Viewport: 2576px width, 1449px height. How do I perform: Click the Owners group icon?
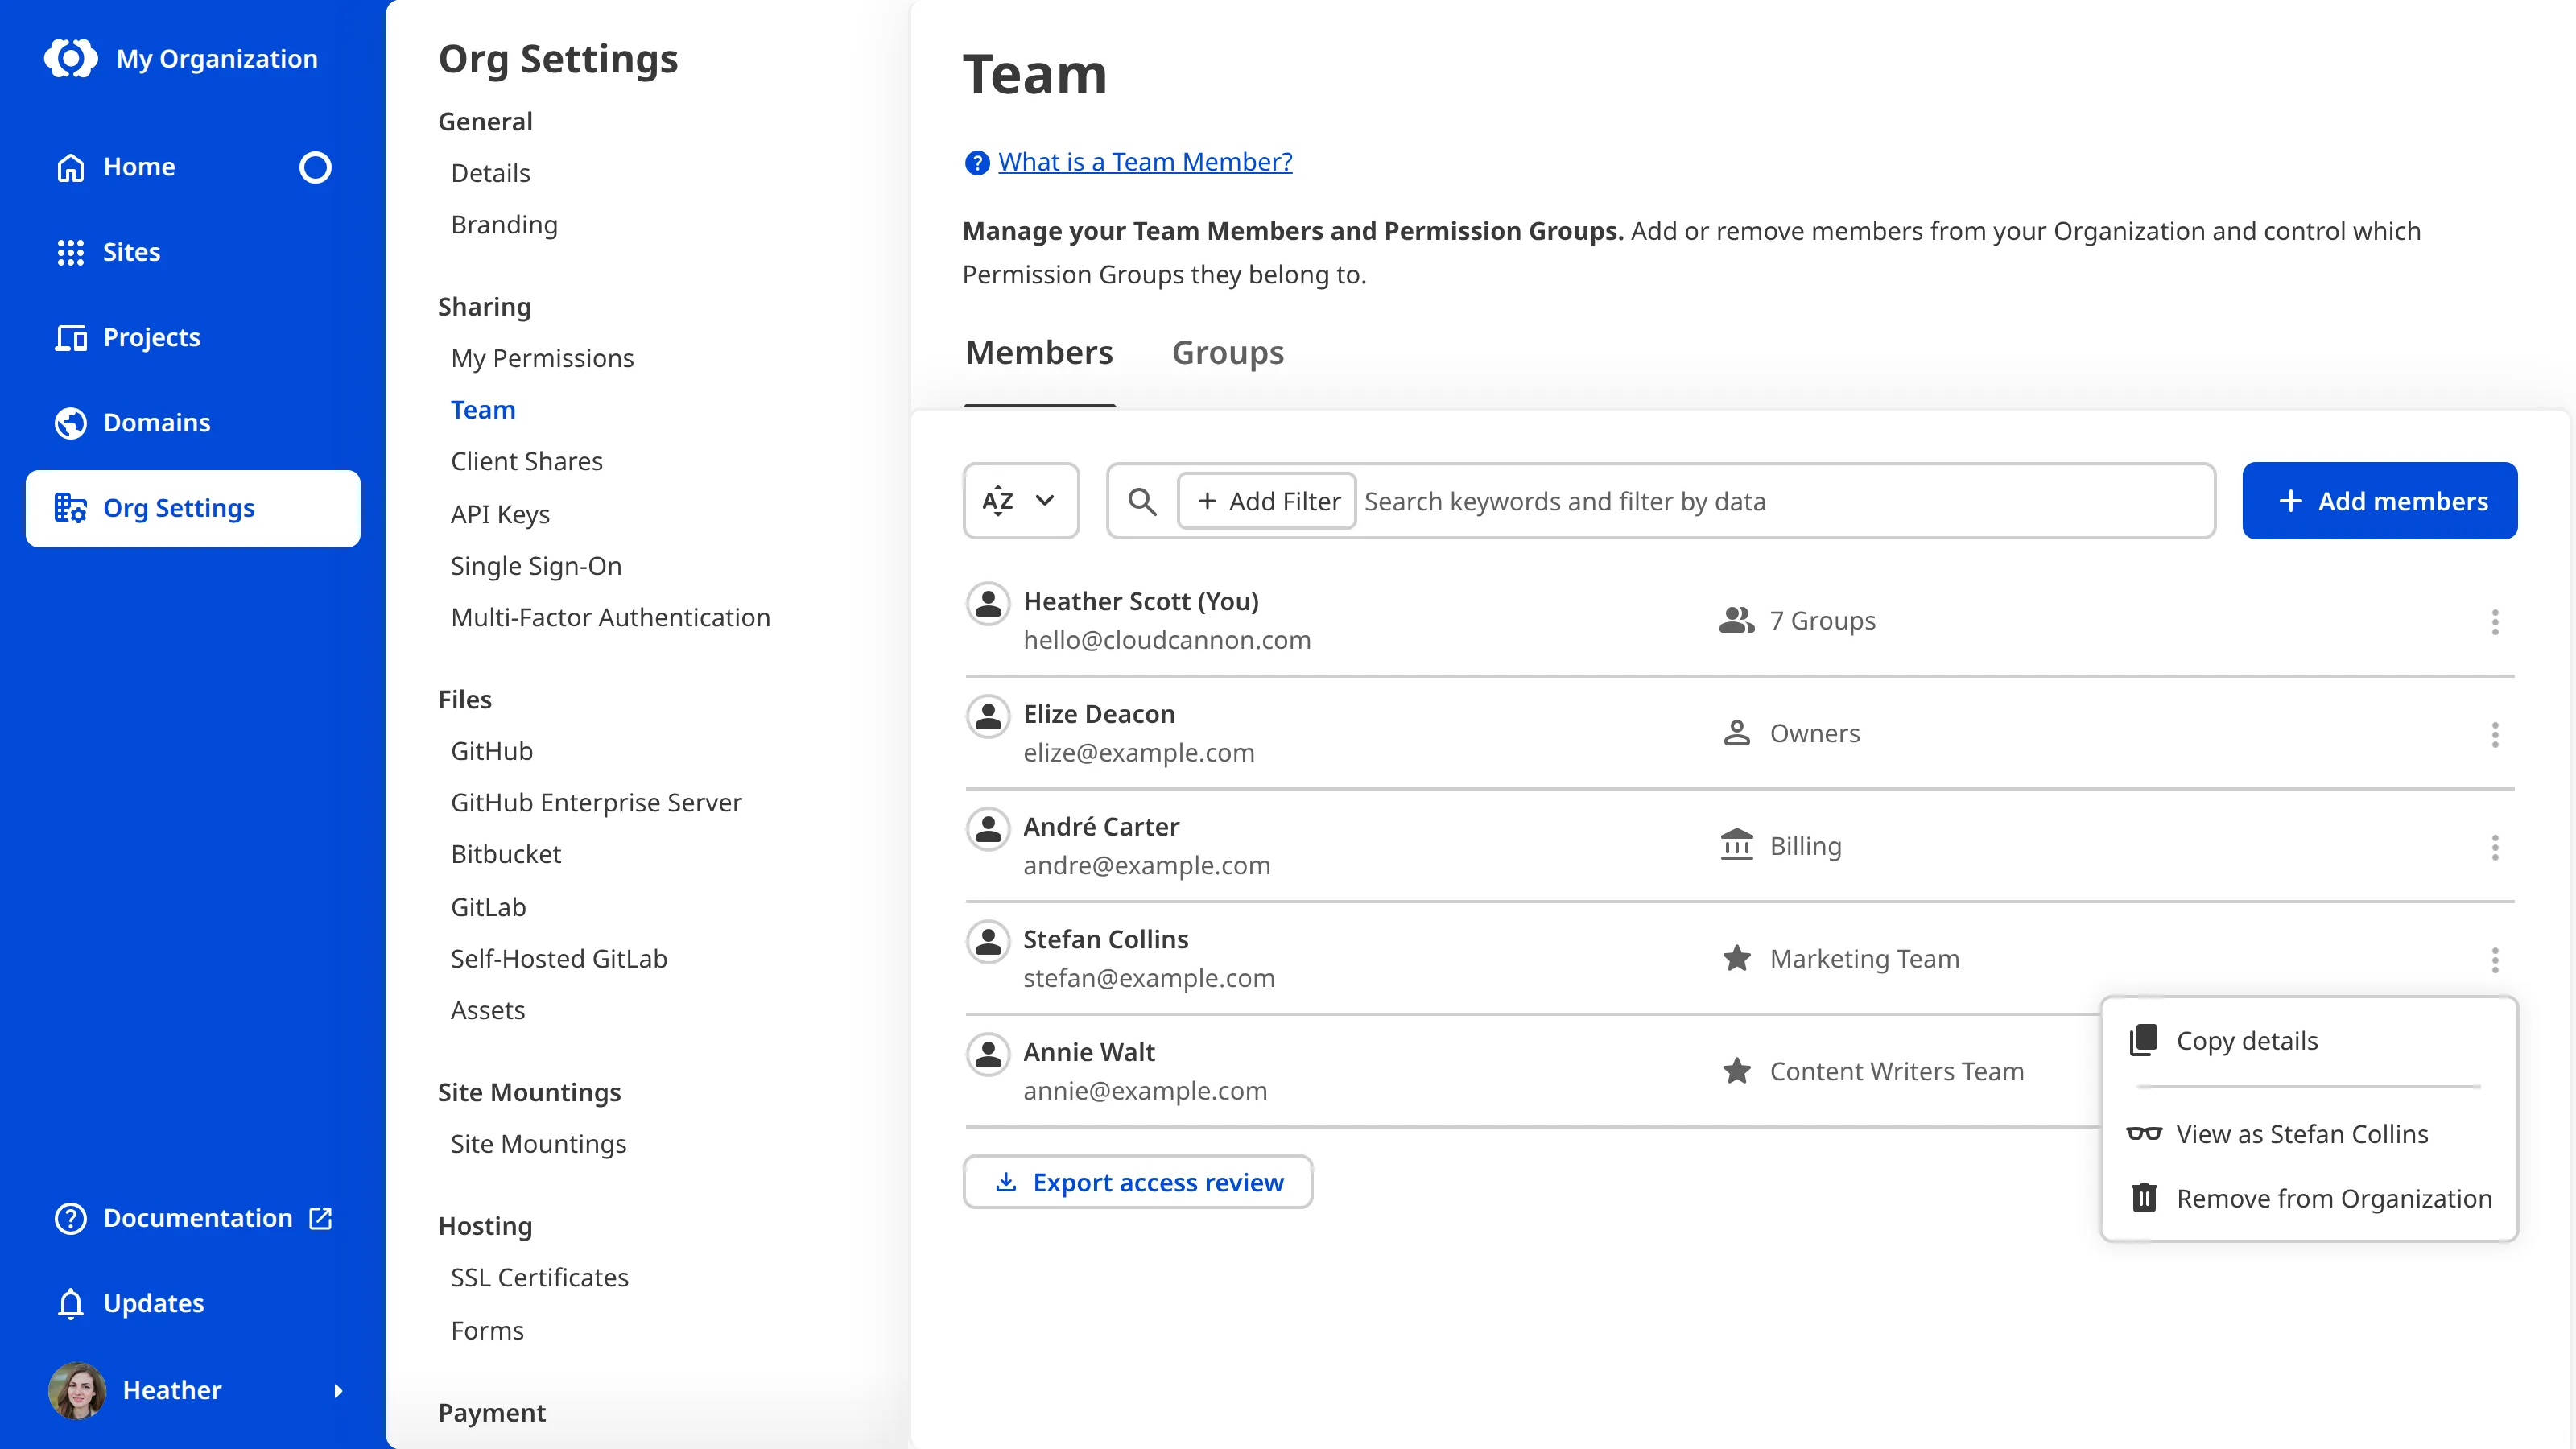coord(1736,733)
